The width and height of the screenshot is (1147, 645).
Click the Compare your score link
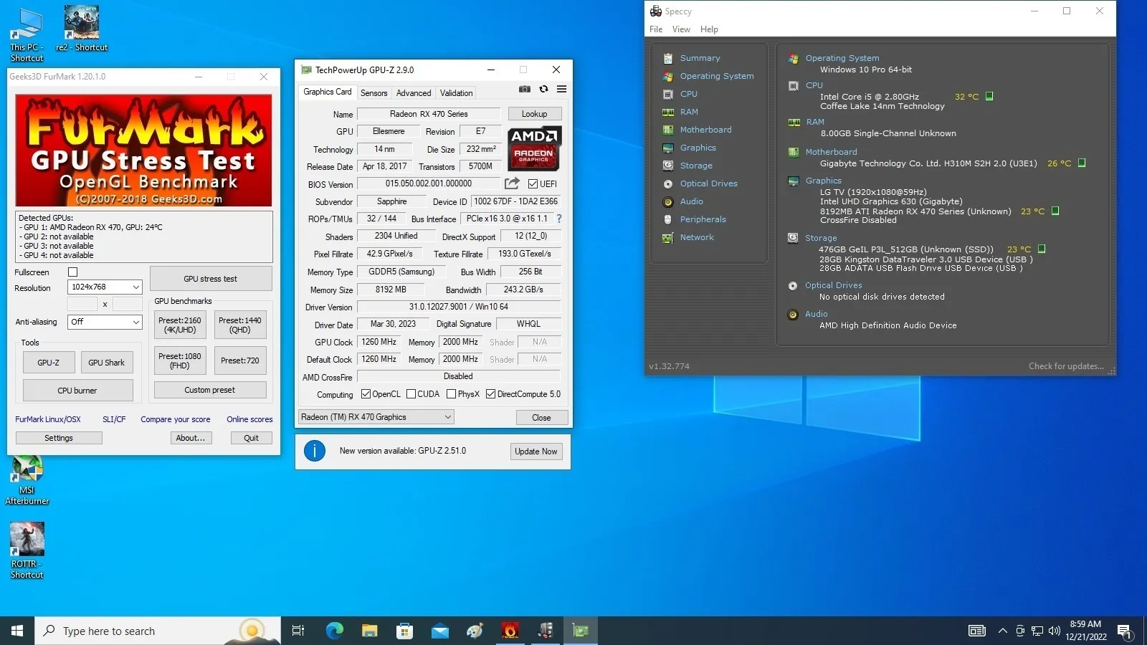(x=176, y=419)
